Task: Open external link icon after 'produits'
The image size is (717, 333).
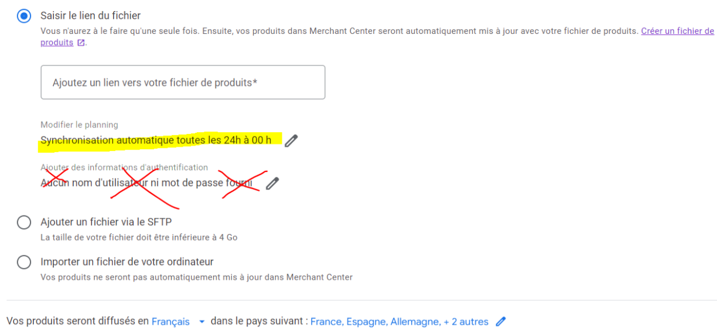Action: [81, 43]
